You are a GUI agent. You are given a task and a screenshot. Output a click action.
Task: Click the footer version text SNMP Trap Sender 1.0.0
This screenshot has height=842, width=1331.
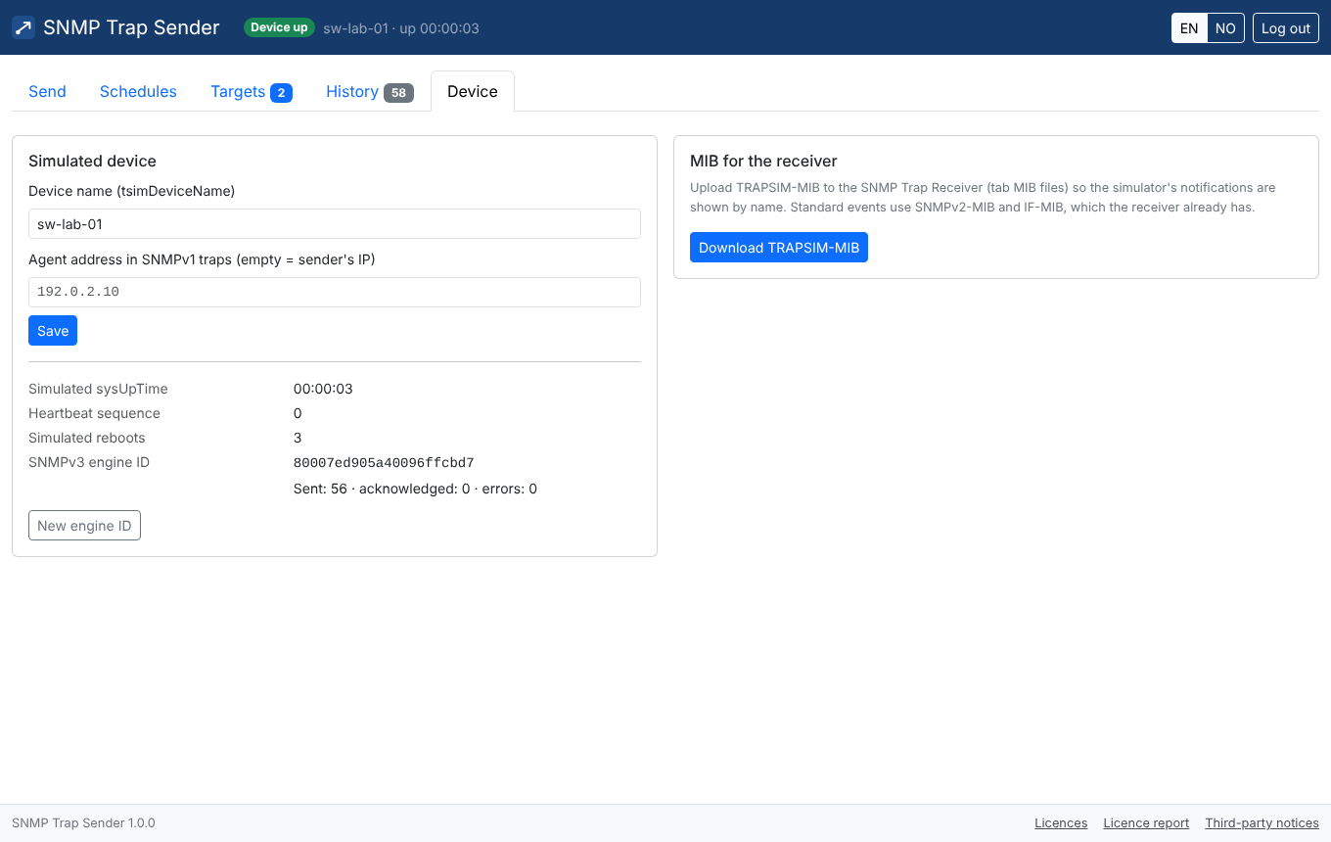coord(83,823)
